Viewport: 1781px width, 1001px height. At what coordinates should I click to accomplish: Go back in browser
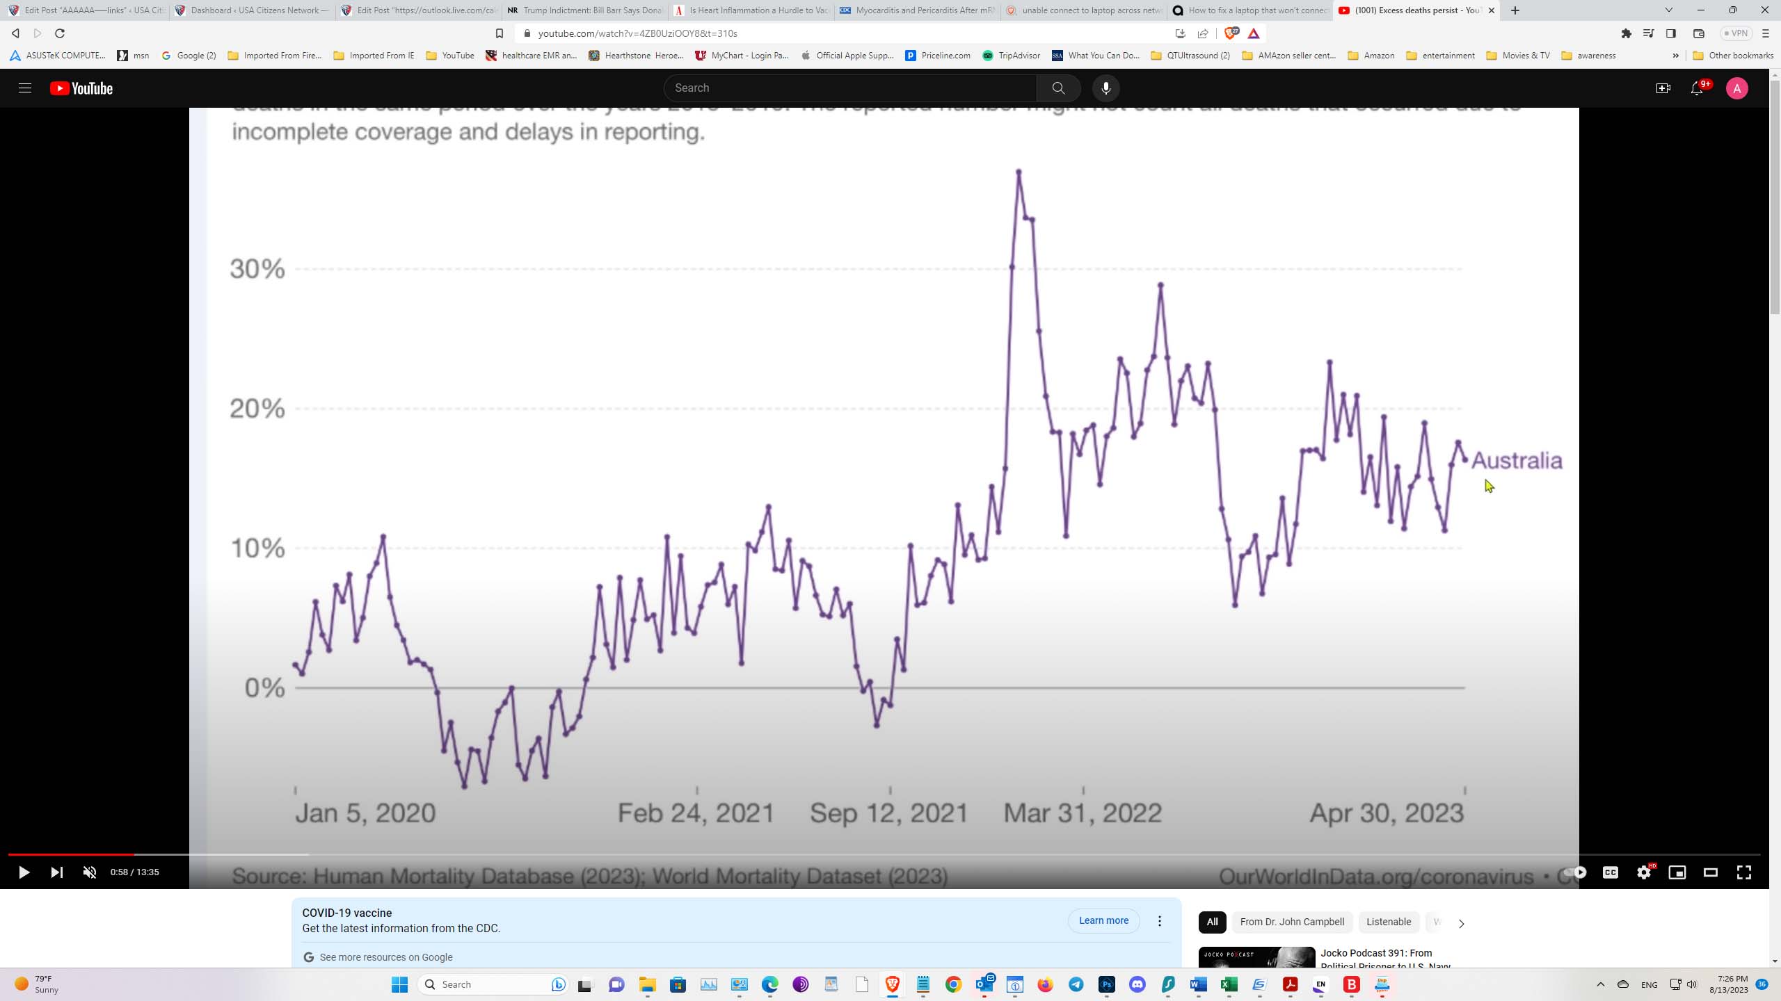point(15,33)
